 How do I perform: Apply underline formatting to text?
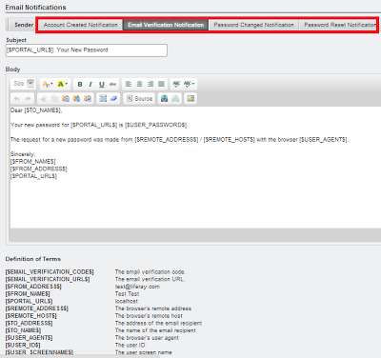101,84
